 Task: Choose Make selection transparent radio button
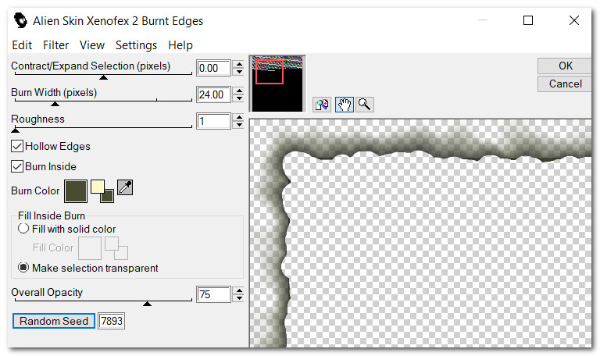[x=23, y=268]
